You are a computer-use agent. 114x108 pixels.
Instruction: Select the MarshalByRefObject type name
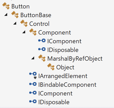coord(75,59)
